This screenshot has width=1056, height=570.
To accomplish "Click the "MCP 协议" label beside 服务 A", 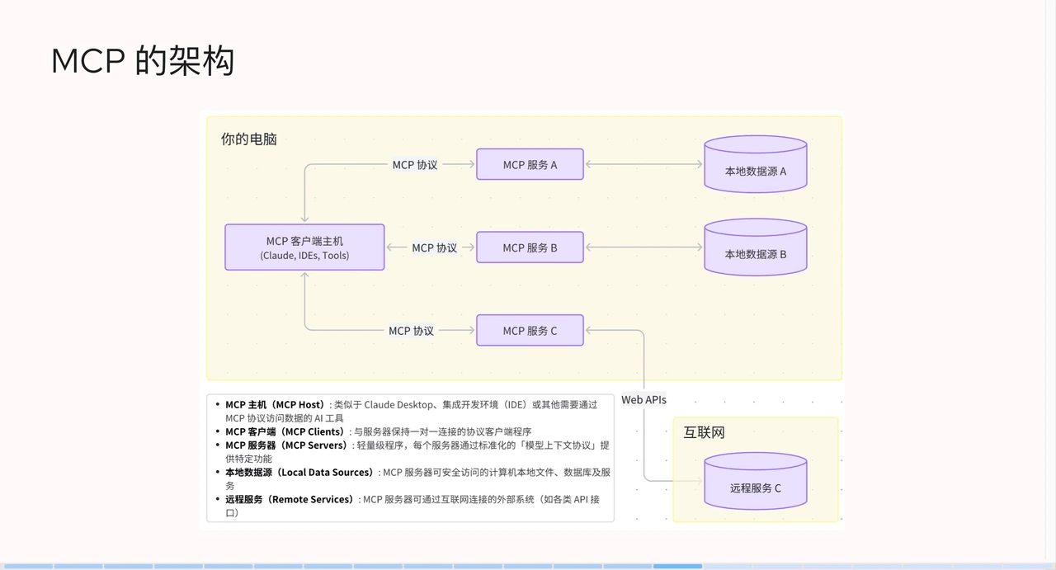I will pos(415,164).
